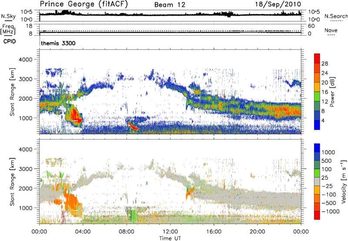This screenshot has width=348, height=241.
Task: Click the '100' value on Velocity color bar
Action: click(x=327, y=169)
